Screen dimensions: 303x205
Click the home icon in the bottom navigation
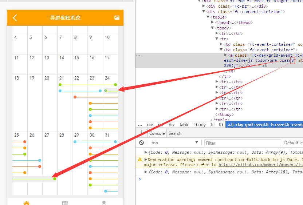click(26, 203)
